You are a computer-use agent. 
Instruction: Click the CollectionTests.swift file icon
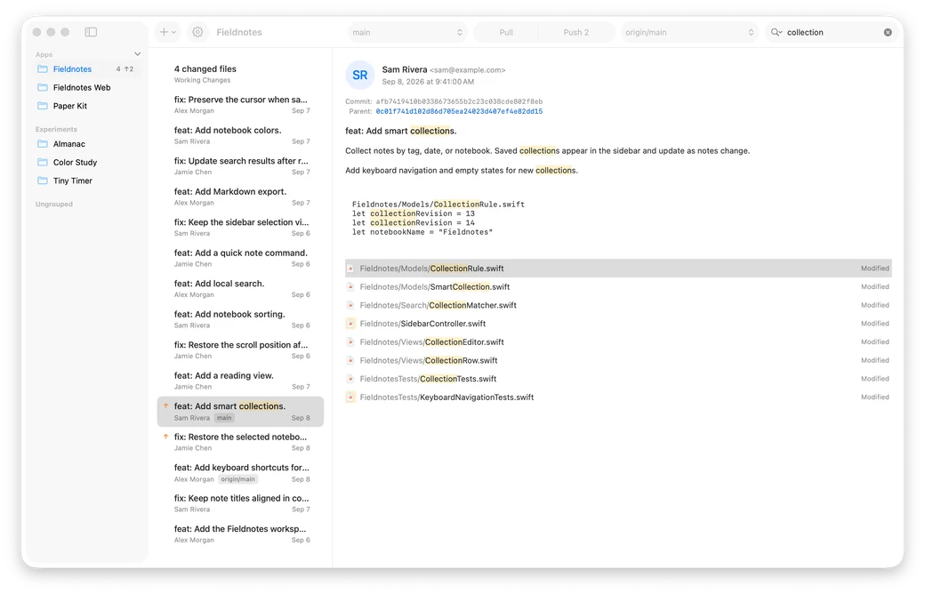350,379
